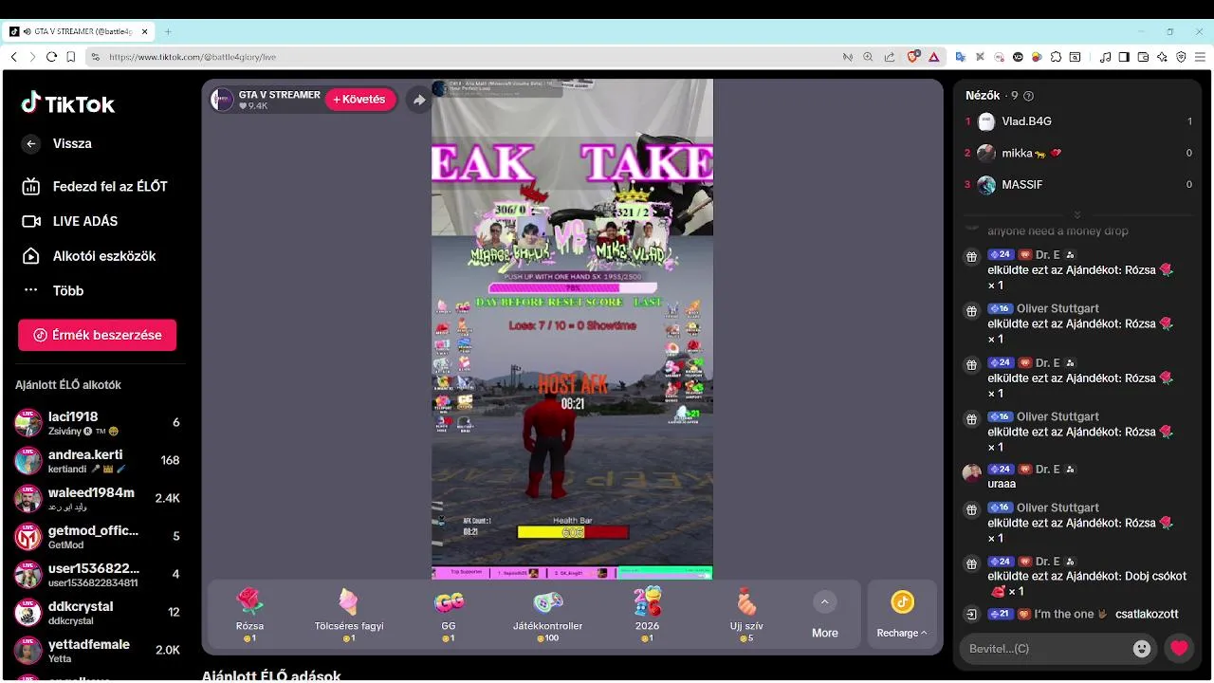The height and width of the screenshot is (683, 1214).
Task: Select viewer mikka in ranking
Action: (x=1078, y=153)
